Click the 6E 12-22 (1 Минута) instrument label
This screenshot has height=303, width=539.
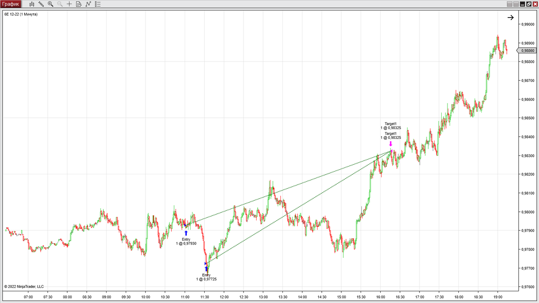click(x=21, y=14)
